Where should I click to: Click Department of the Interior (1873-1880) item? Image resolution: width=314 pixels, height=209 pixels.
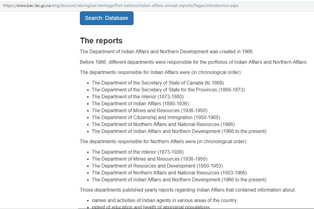coord(138,97)
